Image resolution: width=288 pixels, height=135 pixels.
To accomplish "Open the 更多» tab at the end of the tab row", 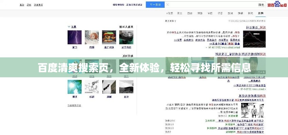I will [169, 13].
